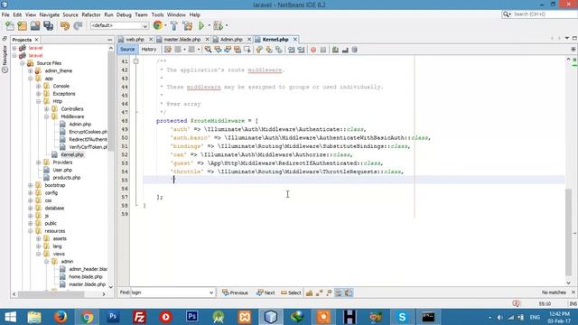Click the Shift Line Right editor icon
Viewport: 578px width, 325px height.
point(301,50)
